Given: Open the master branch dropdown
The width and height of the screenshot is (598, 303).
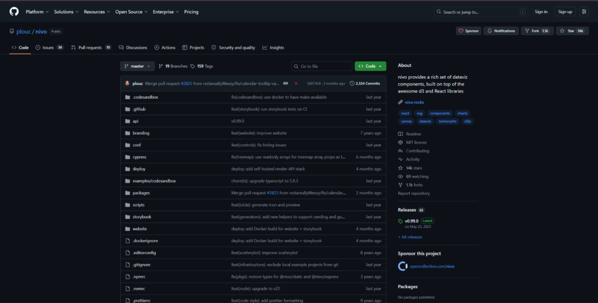Looking at the screenshot, I should tap(137, 66).
